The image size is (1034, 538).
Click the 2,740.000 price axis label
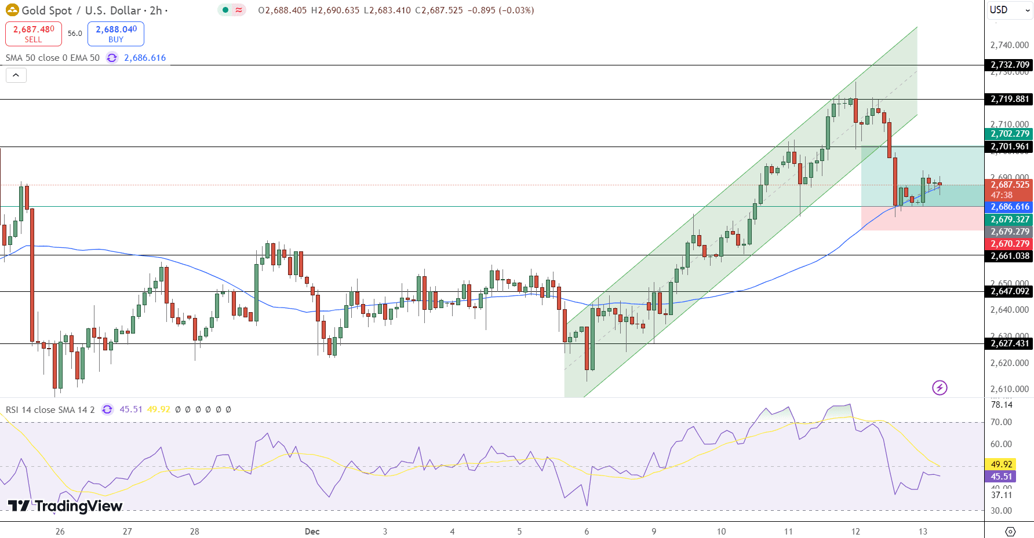pyautogui.click(x=1010, y=45)
